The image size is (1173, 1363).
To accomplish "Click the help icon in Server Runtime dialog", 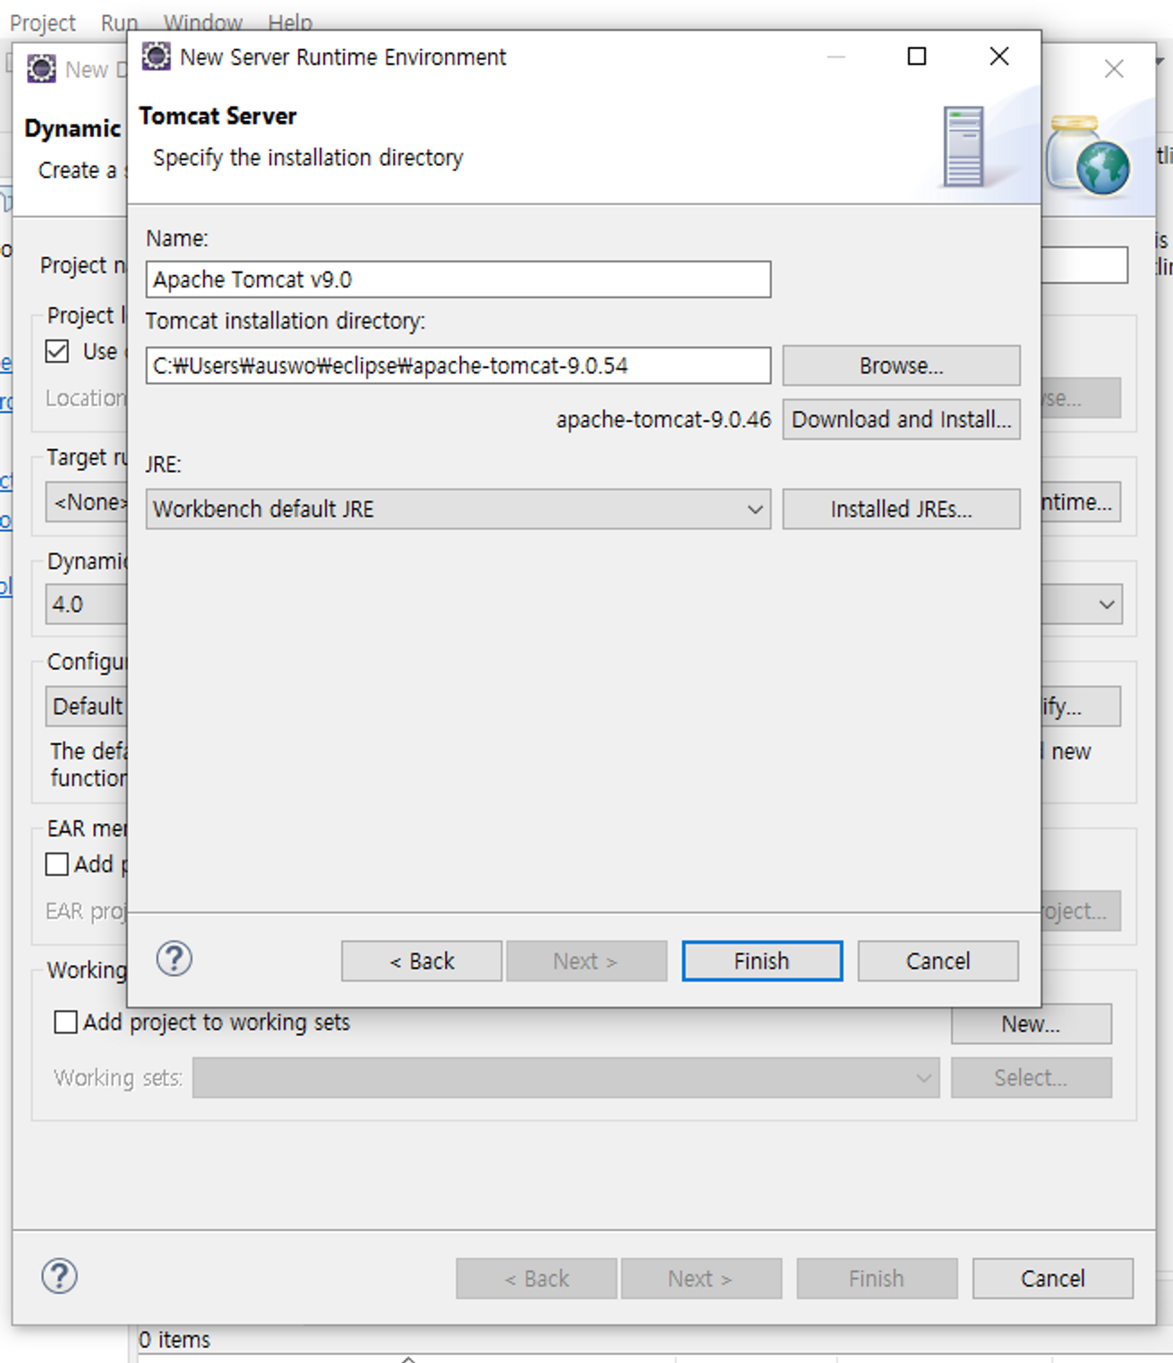I will [174, 959].
